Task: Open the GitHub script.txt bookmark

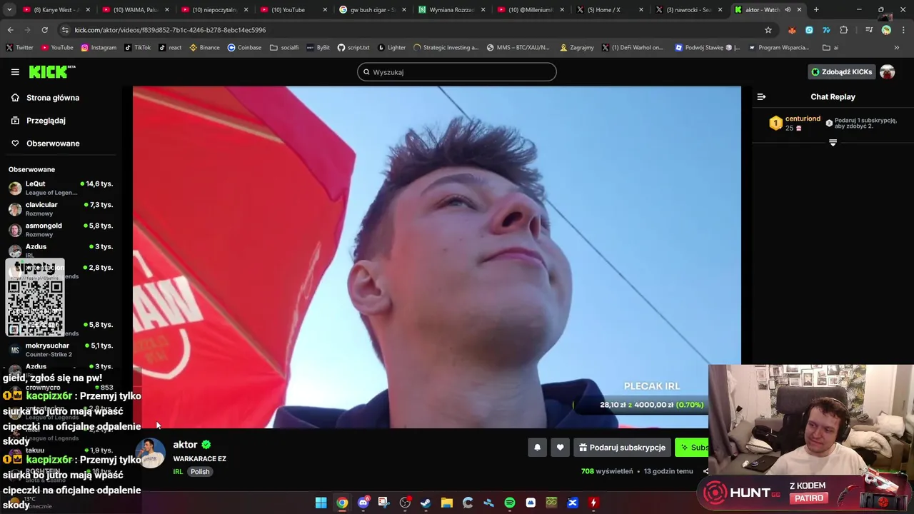Action: tap(353, 48)
